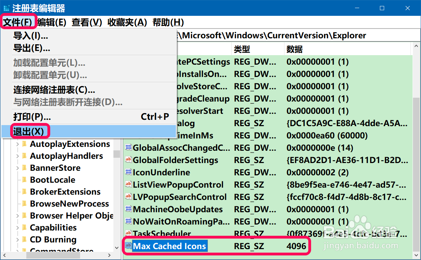Click the Max Cached Icons value icon
The width and height of the screenshot is (421, 260).
click(129, 246)
